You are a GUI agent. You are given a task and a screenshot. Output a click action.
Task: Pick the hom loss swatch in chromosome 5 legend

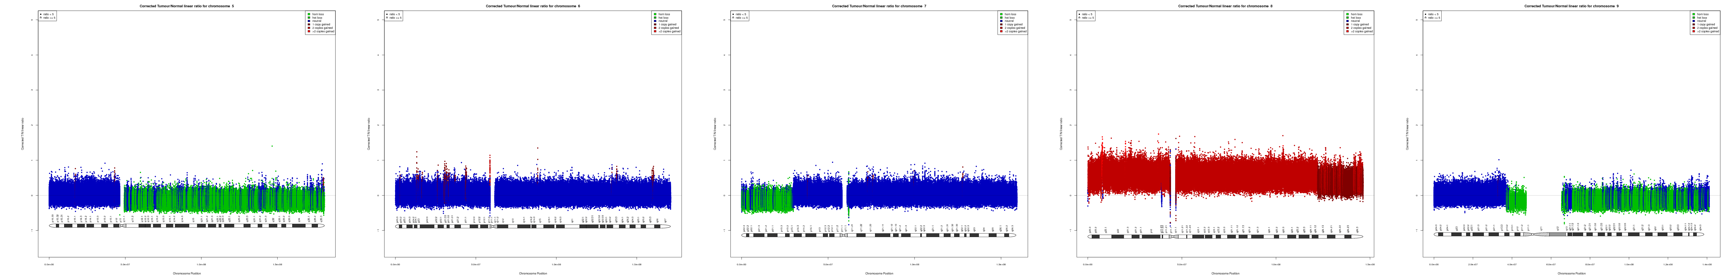click(x=309, y=14)
